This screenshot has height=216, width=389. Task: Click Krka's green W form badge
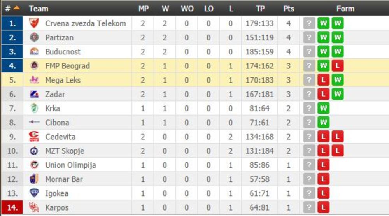pyautogui.click(x=323, y=108)
